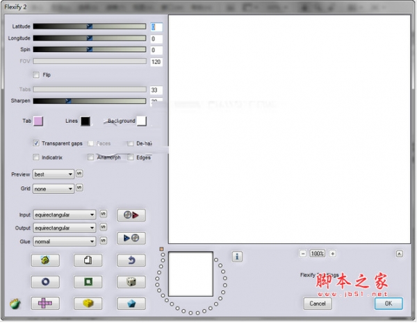Click the OK button
417x323 pixels.
pos(388,304)
